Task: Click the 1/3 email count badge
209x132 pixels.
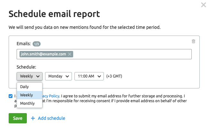Action: pos(36,44)
